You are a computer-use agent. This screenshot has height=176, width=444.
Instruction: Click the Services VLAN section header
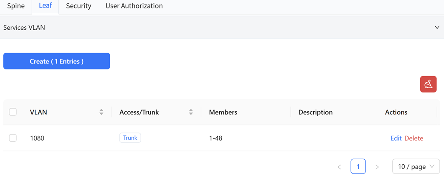tap(222, 27)
